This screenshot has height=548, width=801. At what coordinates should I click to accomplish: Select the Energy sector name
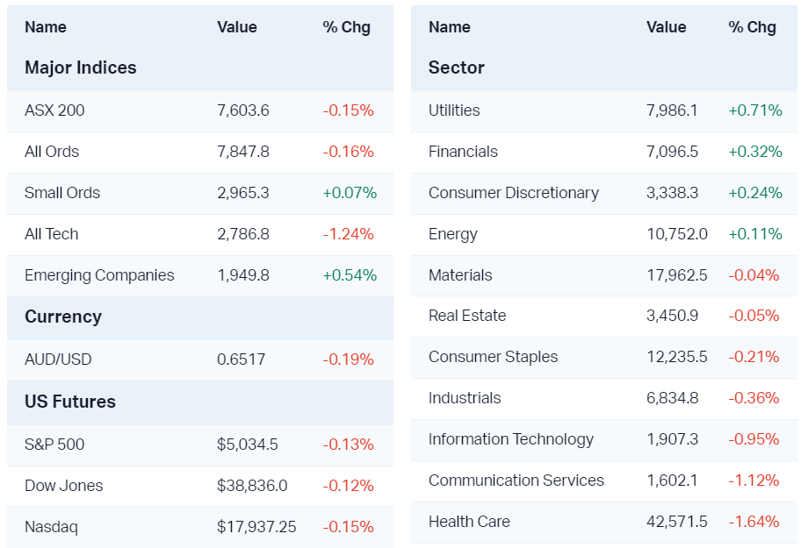point(453,234)
